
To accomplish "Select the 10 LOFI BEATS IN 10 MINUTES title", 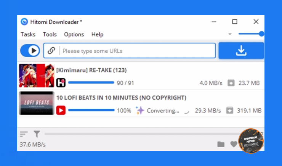I will pyautogui.click(x=122, y=98).
